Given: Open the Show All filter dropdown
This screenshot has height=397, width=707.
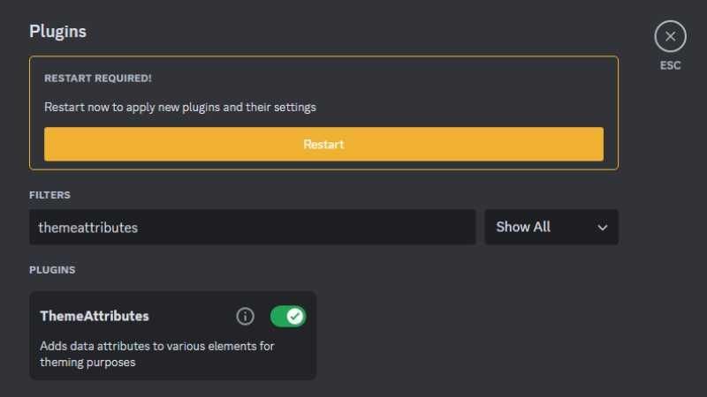Looking at the screenshot, I should 551,227.
